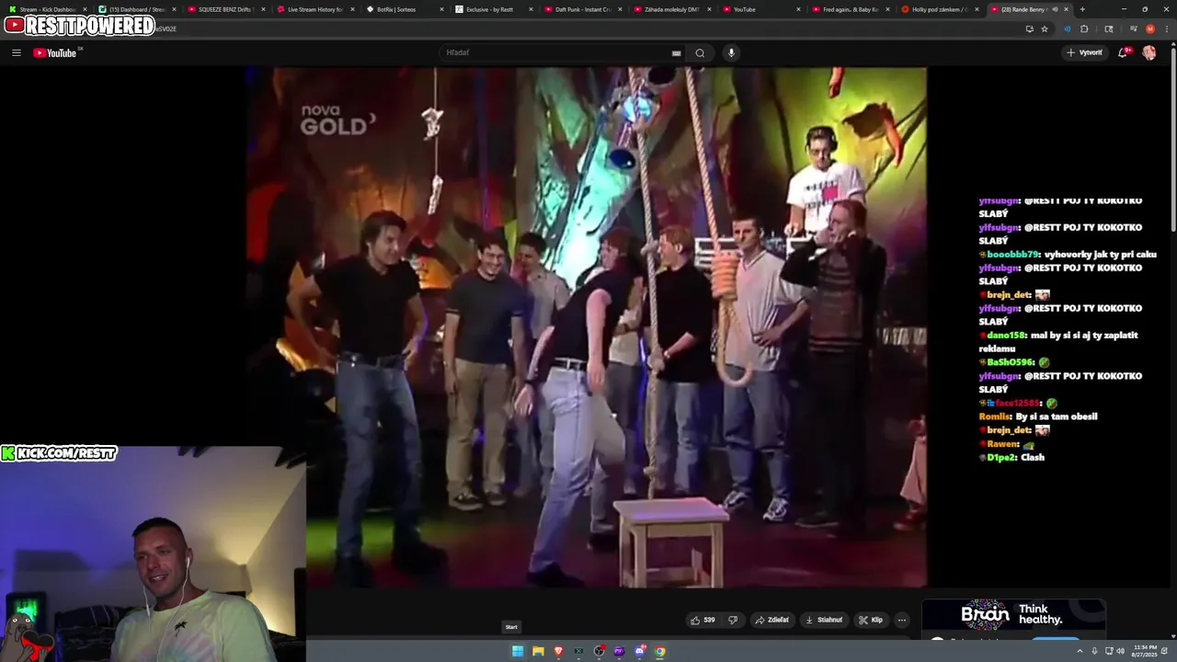
Task: Open the Brain Think healthy ad
Action: [x=1012, y=614]
